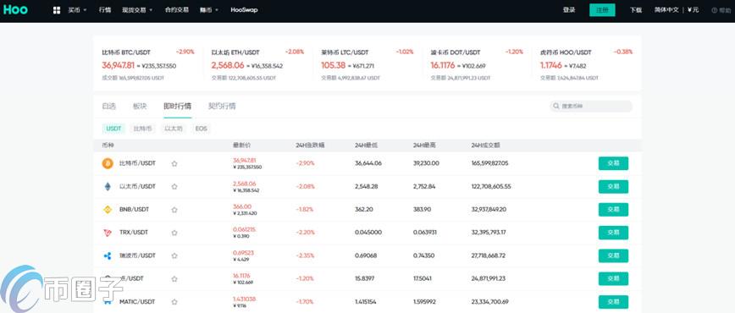Toggle favorite star for 比特币/USDT
The width and height of the screenshot is (735, 313).
pyautogui.click(x=174, y=163)
